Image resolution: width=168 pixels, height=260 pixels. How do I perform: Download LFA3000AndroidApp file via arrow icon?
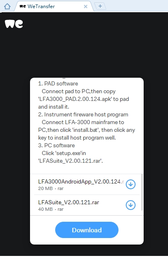click(x=131, y=184)
